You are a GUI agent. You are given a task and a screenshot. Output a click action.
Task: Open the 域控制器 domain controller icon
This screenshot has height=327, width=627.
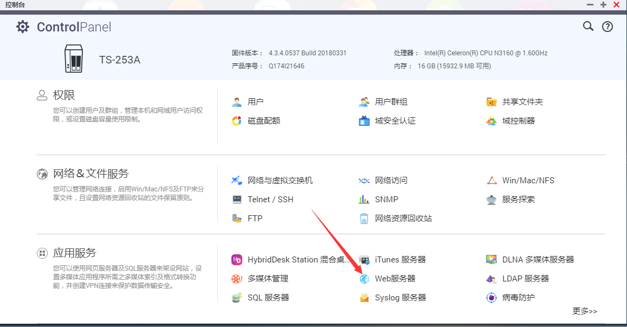pos(492,121)
